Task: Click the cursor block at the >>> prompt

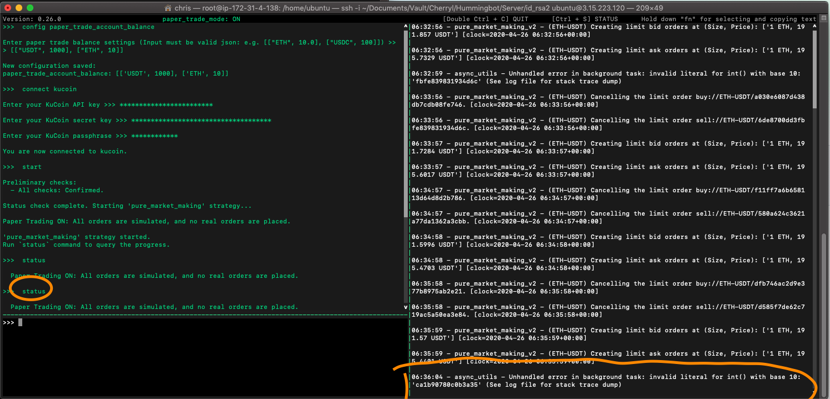Action: click(19, 321)
